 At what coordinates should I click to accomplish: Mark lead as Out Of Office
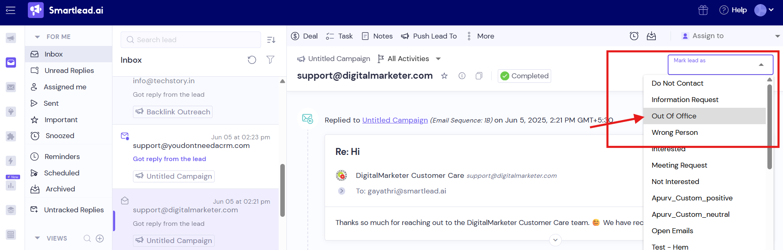[x=705, y=116]
